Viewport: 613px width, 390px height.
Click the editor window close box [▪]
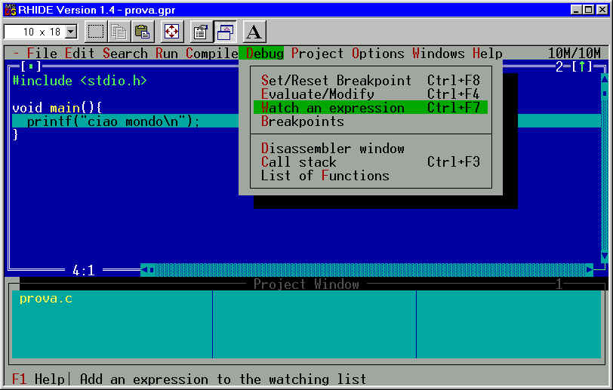click(x=28, y=67)
